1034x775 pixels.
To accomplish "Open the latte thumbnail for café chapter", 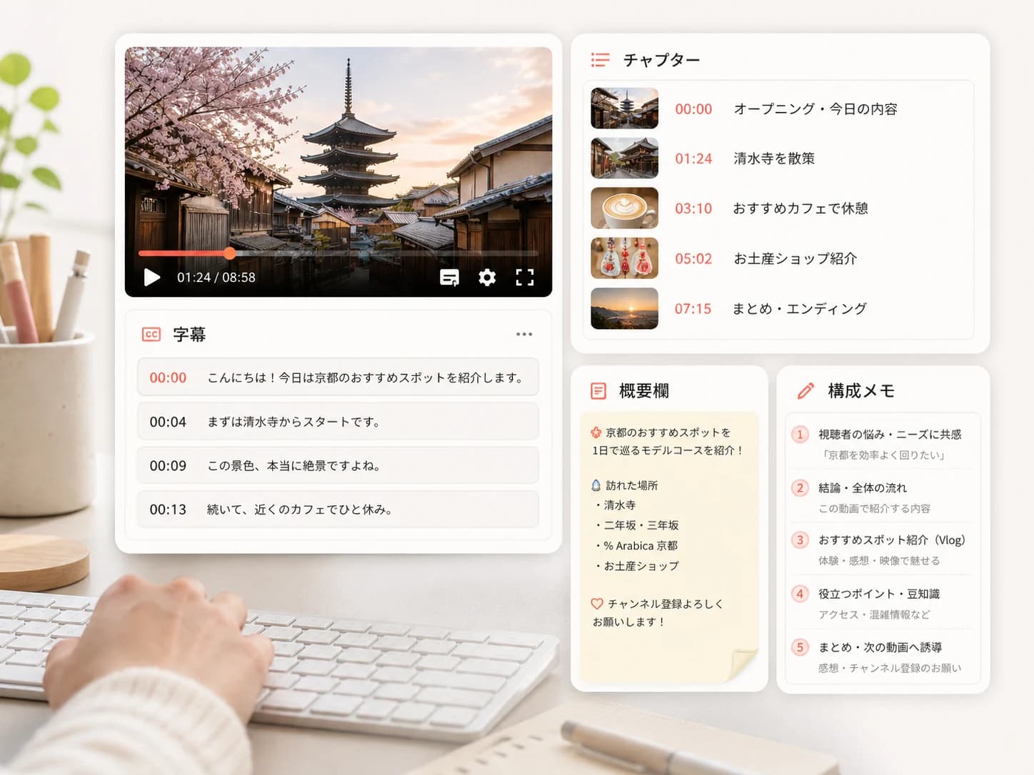I will [625, 208].
